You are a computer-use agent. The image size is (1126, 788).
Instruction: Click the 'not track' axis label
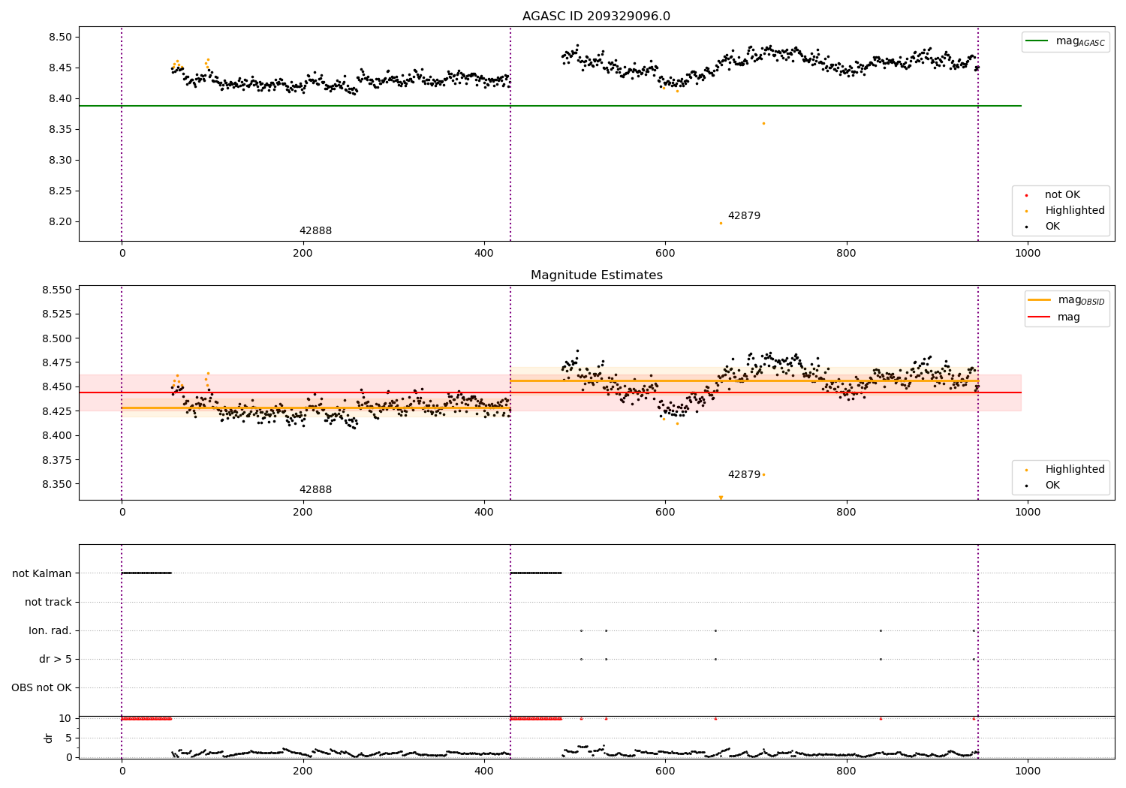coord(48,603)
